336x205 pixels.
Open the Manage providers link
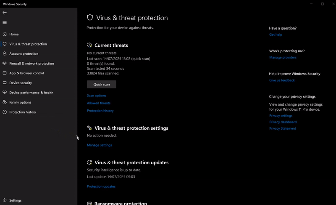[283, 57]
